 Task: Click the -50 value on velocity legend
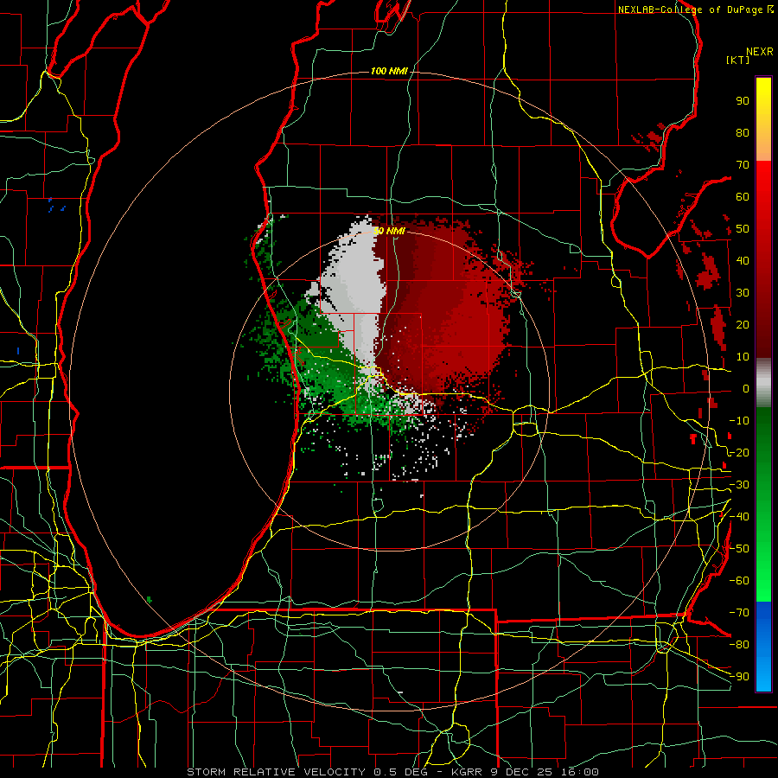(739, 549)
